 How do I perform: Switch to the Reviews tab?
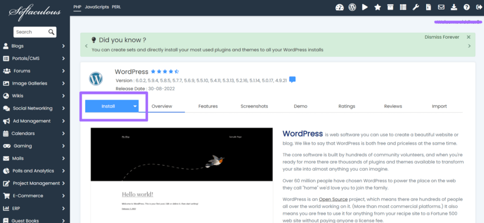coord(393,106)
